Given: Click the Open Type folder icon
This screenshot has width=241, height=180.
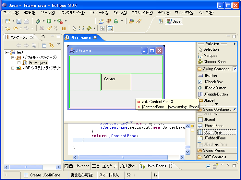Looking at the screenshot, I should (131, 21).
